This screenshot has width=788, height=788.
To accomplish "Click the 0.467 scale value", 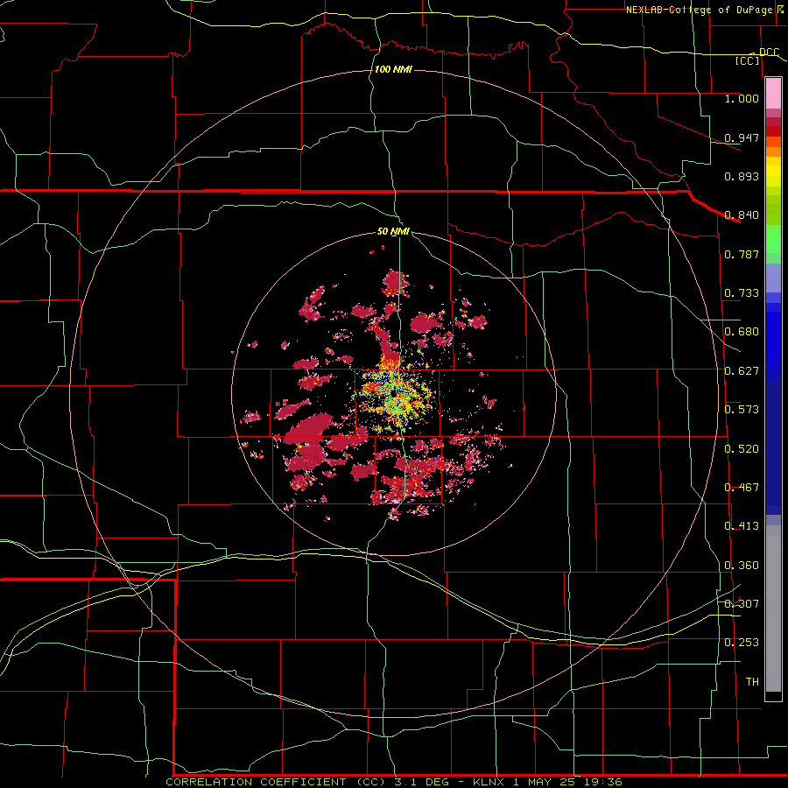I will (x=742, y=488).
